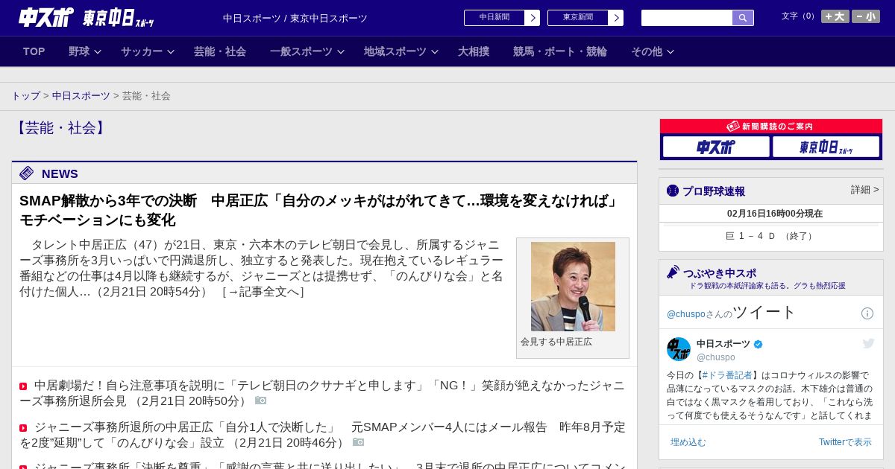Click the camera icon after 20時46分 article
The height and width of the screenshot is (469, 895).
click(x=358, y=442)
